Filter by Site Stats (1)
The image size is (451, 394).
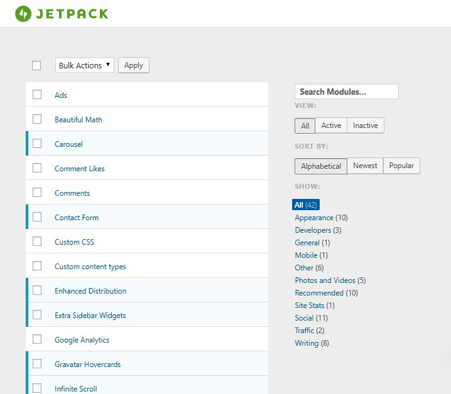[x=315, y=306]
